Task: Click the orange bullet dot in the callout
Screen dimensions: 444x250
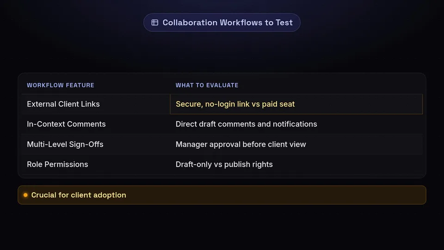Action: point(25,195)
